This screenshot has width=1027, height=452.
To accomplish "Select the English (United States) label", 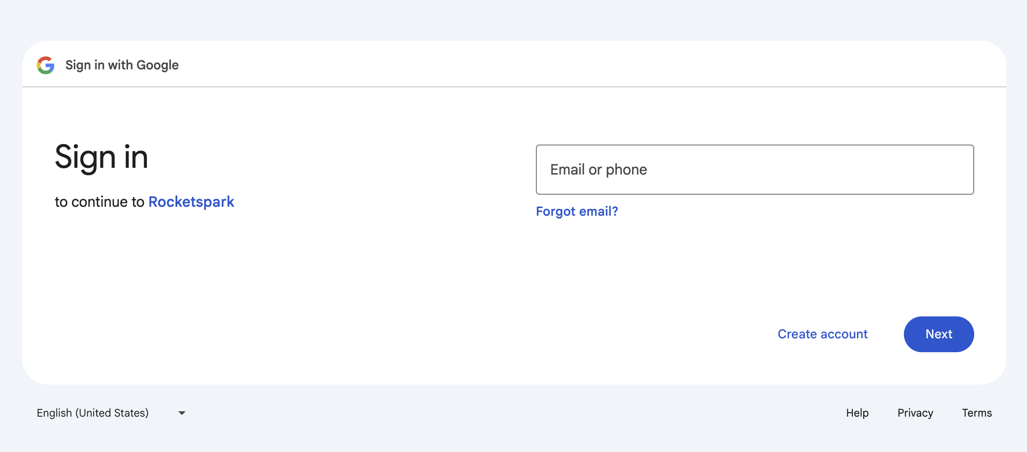I will 92,413.
